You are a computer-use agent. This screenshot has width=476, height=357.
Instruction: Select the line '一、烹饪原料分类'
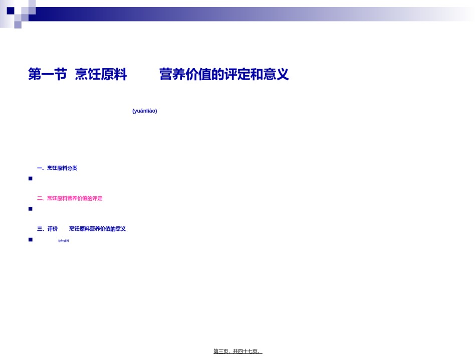coord(57,168)
